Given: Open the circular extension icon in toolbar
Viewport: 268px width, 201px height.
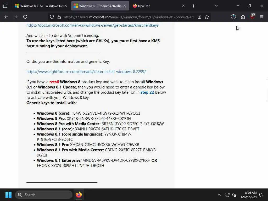Looking at the screenshot, I should click(x=233, y=17).
